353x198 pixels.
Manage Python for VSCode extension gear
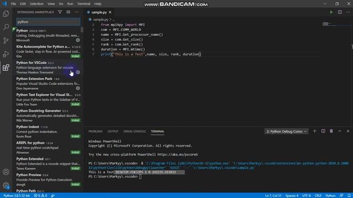coord(78,72)
